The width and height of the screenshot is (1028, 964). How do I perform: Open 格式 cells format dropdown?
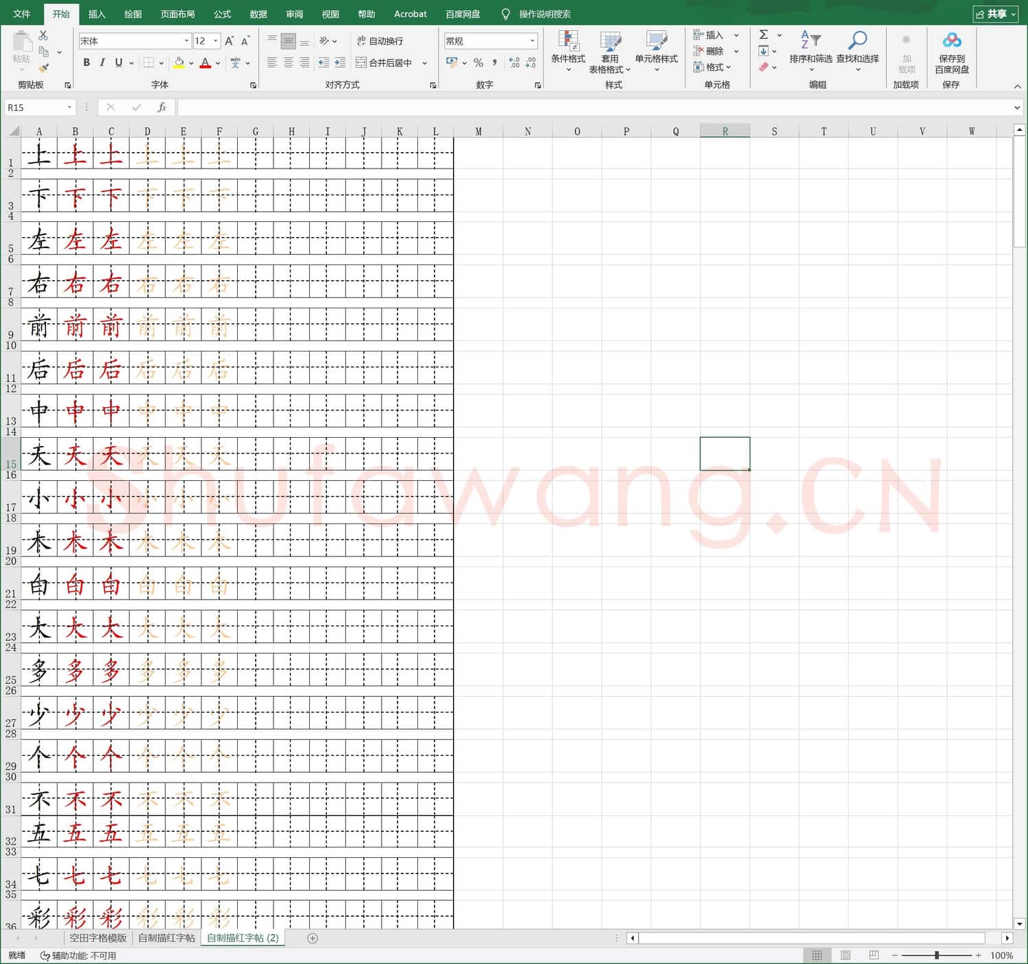tap(712, 67)
